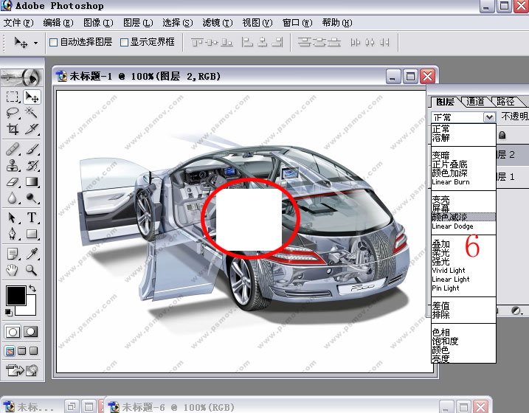This screenshot has height=413, width=529.
Task: Click the black foreground color swatch
Action: point(15,295)
